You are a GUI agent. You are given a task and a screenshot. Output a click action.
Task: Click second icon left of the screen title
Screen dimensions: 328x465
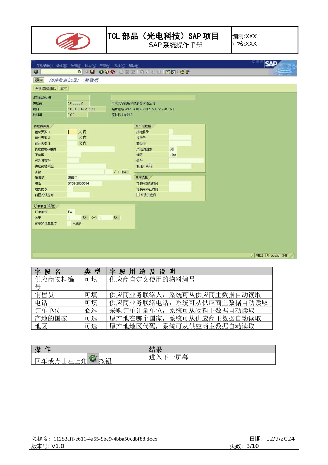point(41,80)
